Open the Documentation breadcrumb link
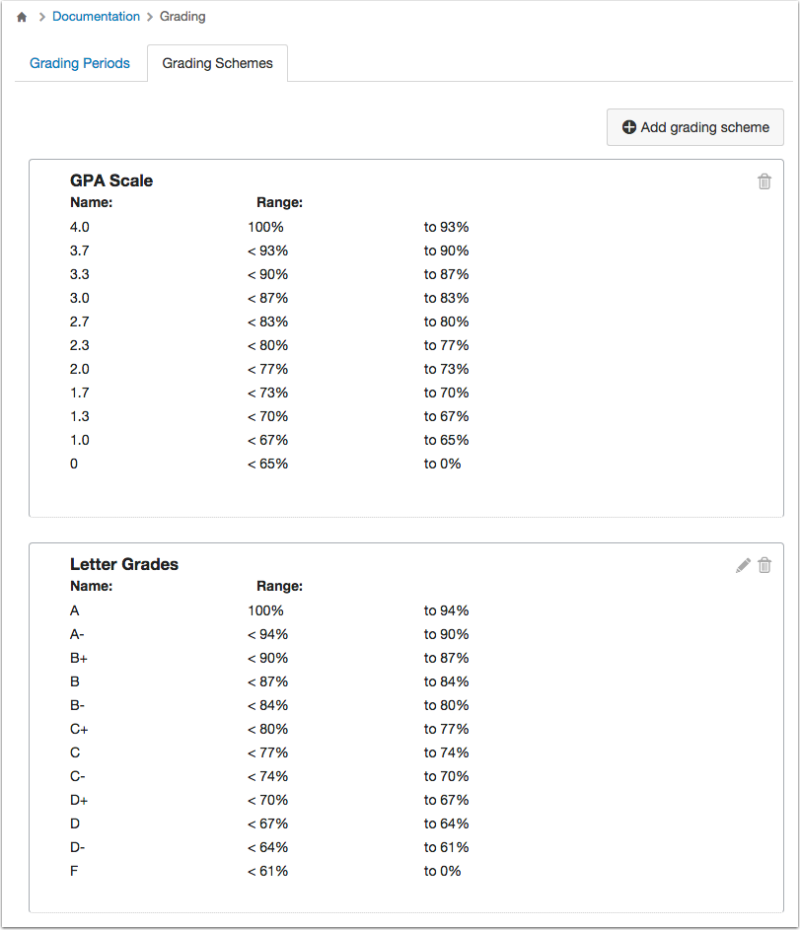 (x=96, y=17)
